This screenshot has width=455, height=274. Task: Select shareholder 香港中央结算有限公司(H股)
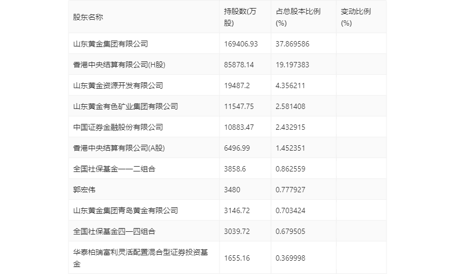coord(119,65)
